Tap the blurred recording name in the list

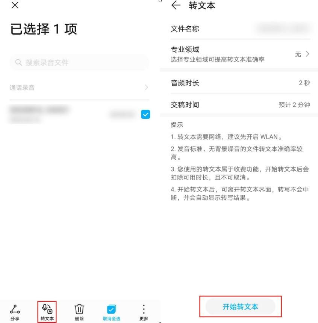click(x=39, y=109)
